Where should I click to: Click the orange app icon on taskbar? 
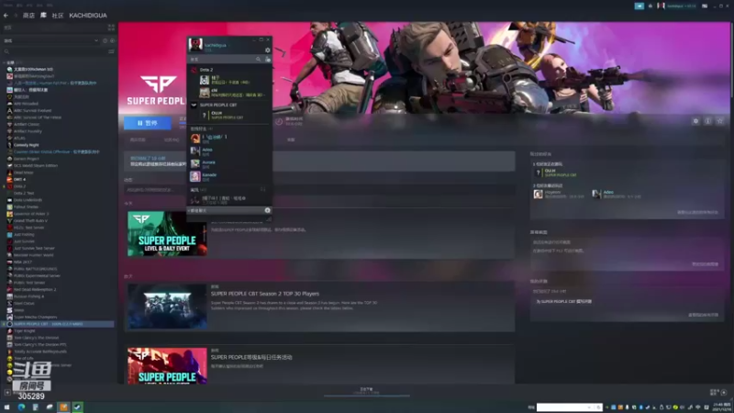click(x=63, y=407)
